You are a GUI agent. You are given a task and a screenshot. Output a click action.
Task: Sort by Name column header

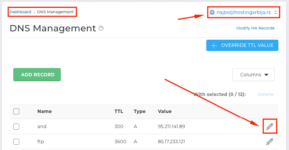coord(45,111)
